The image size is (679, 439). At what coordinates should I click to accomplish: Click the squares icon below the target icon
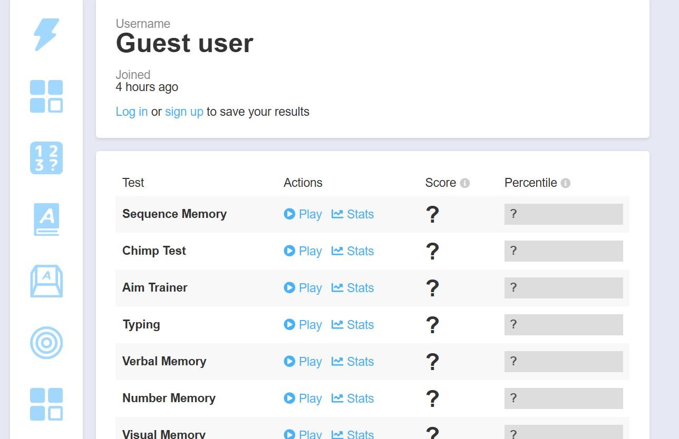click(x=46, y=404)
